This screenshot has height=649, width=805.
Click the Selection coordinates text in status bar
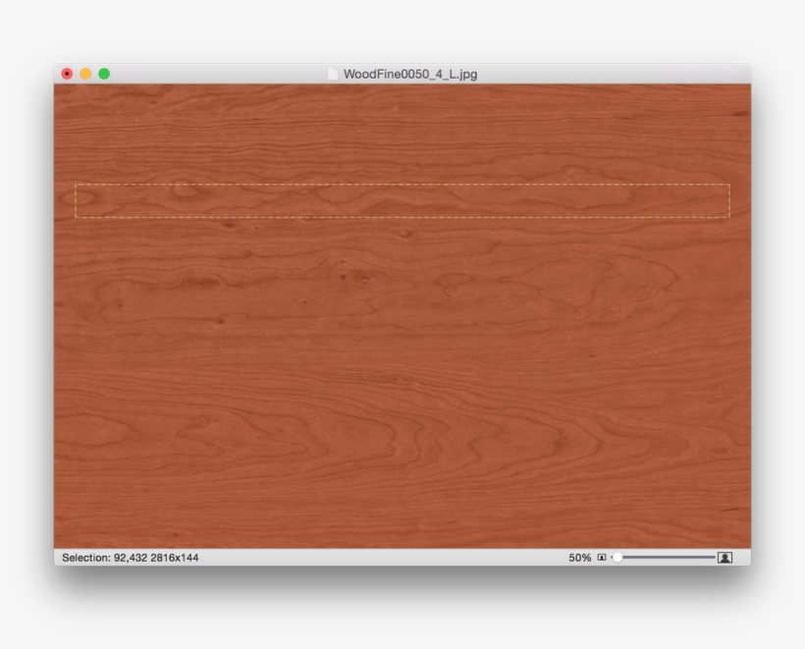(130, 558)
